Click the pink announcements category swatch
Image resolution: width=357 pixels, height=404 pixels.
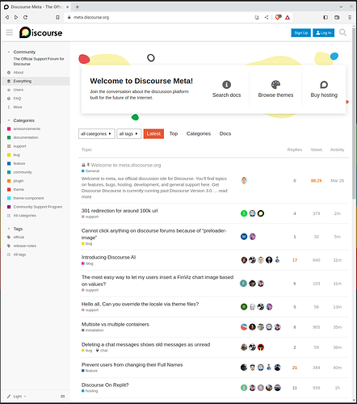[9, 128]
